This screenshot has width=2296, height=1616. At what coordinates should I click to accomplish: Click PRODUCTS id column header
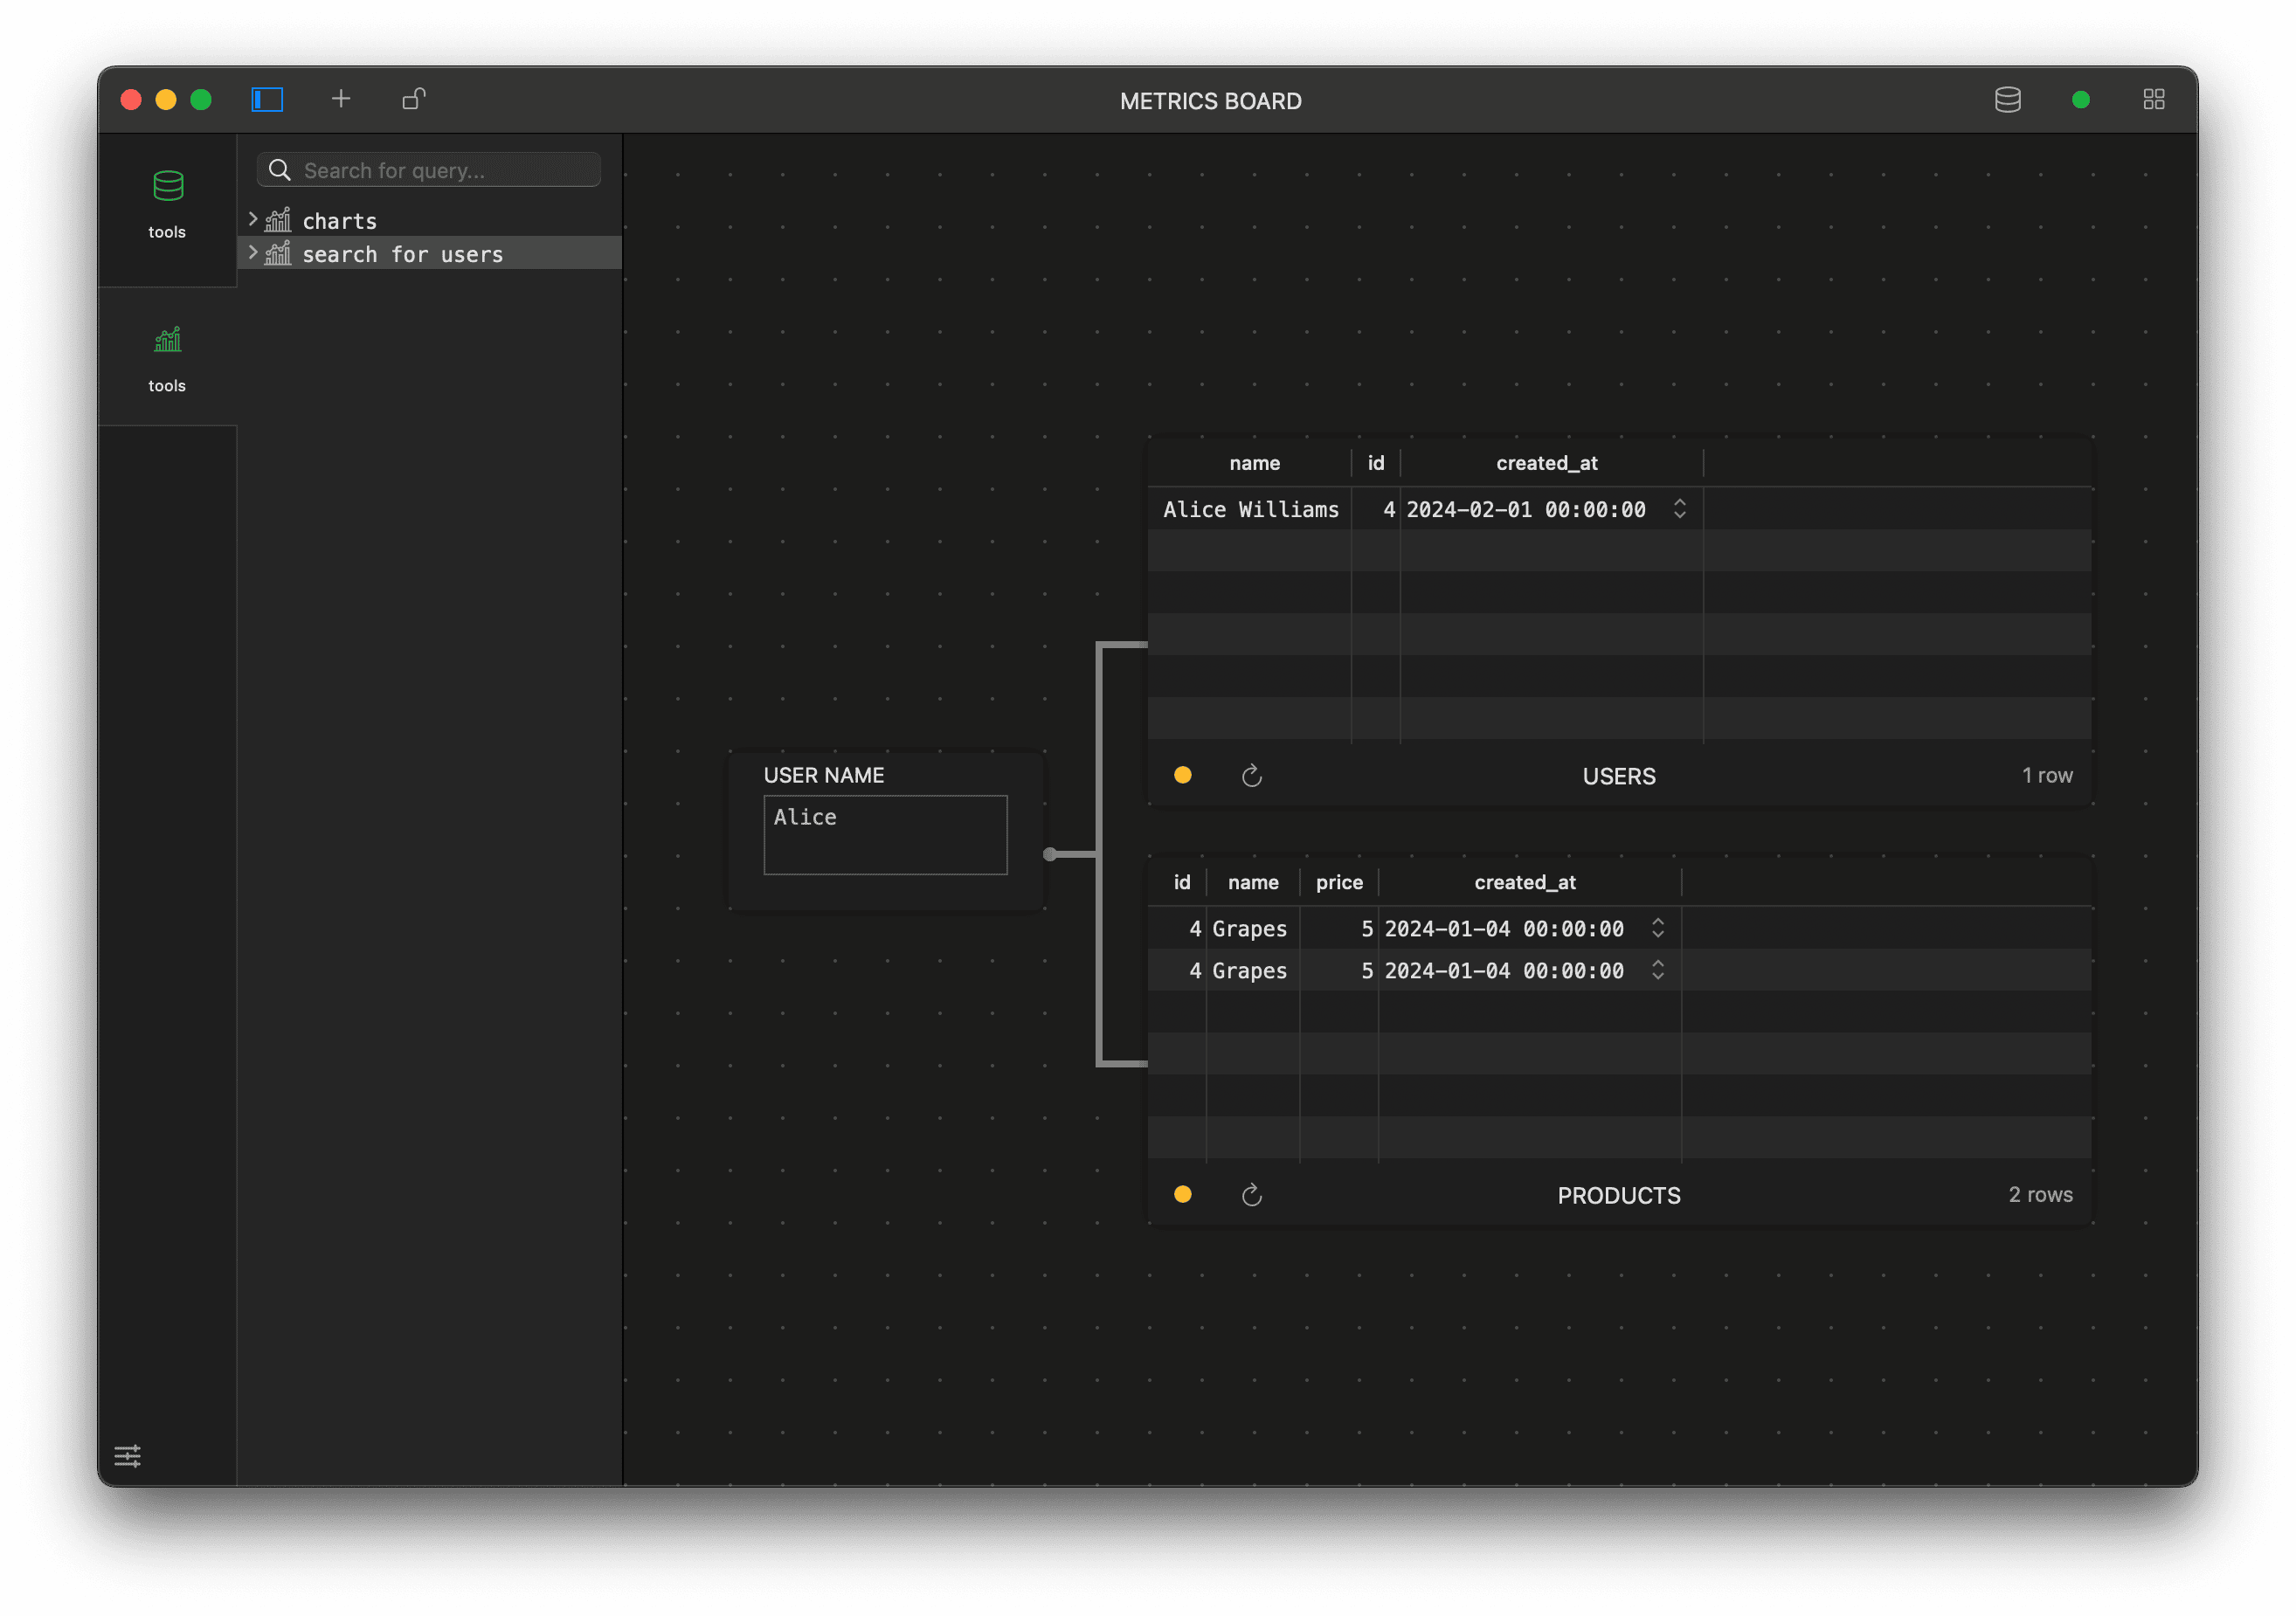1181,882
